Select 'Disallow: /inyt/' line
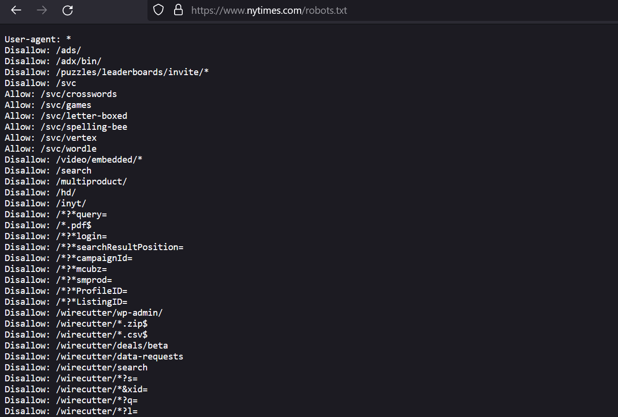This screenshot has width=618, height=417. click(46, 203)
